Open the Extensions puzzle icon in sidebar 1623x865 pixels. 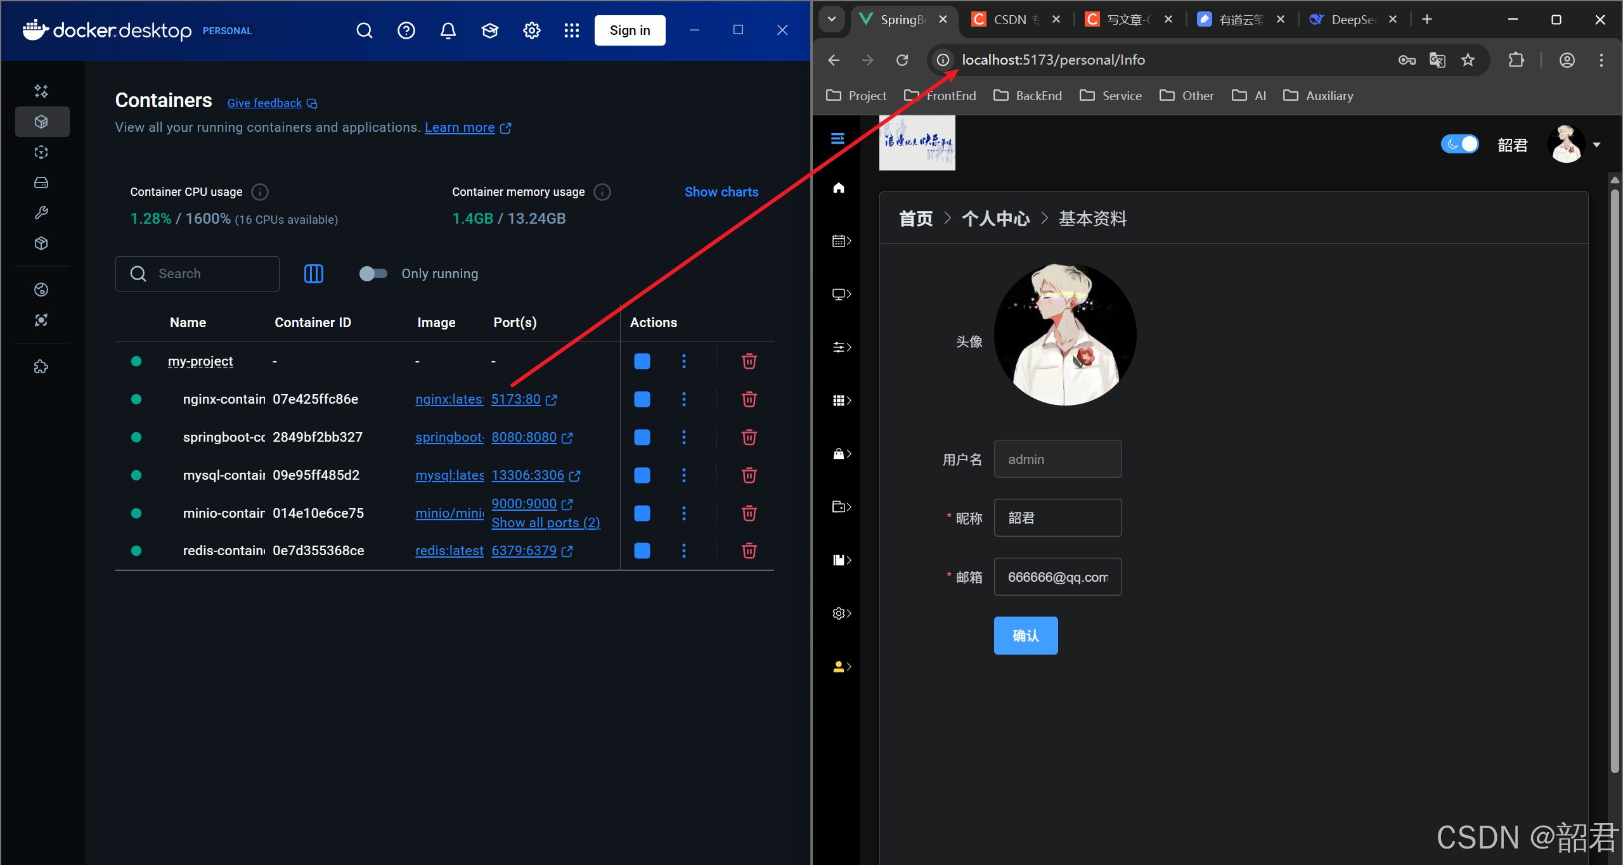pyautogui.click(x=41, y=367)
